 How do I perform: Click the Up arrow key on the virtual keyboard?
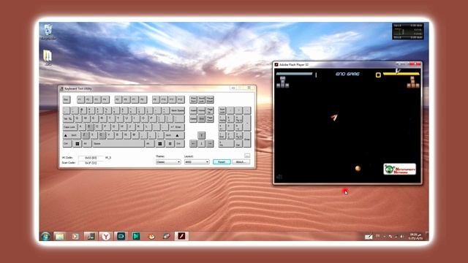pos(202,135)
